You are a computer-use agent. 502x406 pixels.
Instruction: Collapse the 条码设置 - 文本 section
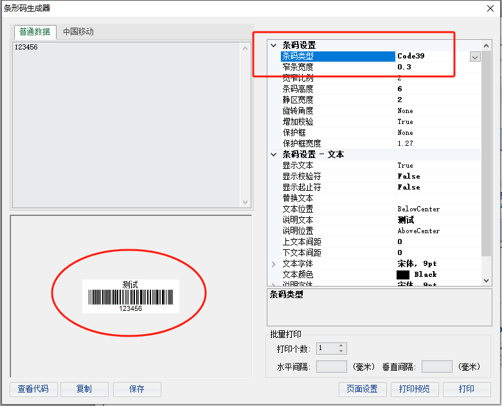(x=273, y=154)
